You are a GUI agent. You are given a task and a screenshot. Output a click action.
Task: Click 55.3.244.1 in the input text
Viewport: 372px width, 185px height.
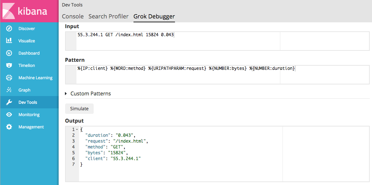click(90, 35)
